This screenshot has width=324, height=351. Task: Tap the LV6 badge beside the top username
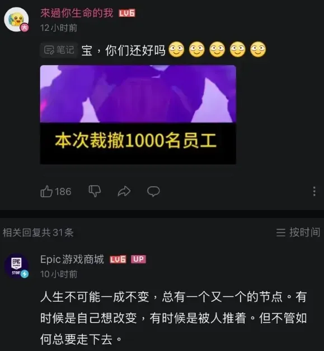click(127, 13)
